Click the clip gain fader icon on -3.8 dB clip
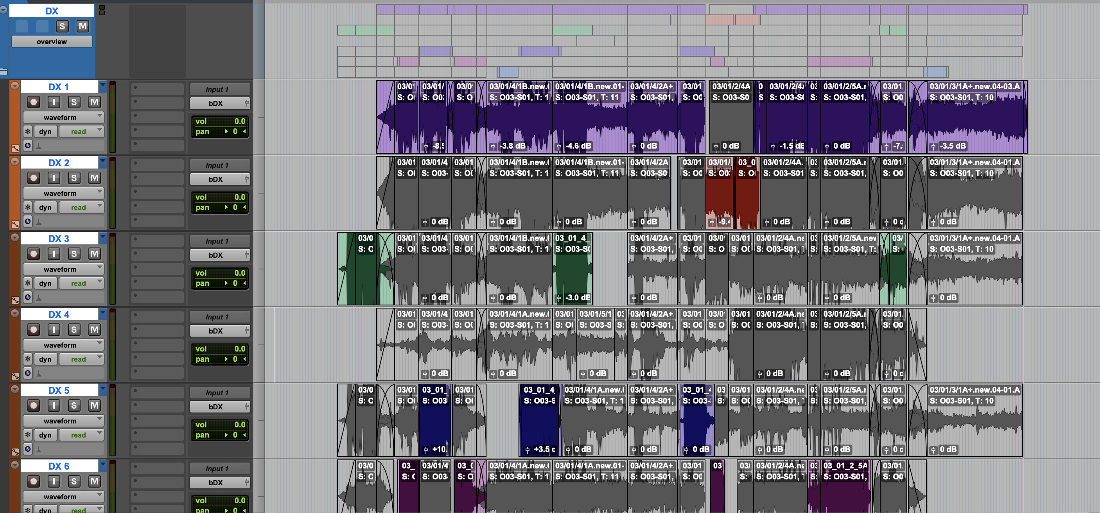The image size is (1100, 513). (493, 147)
